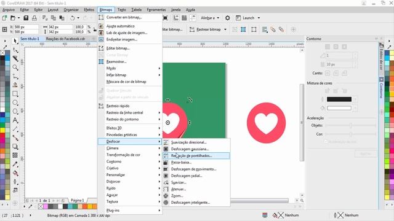Choose Desfocagem inteligente item

pyautogui.click(x=196, y=203)
